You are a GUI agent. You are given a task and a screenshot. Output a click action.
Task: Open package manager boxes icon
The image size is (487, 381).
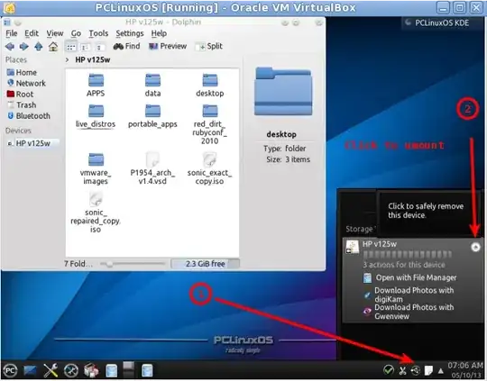[x=91, y=370]
